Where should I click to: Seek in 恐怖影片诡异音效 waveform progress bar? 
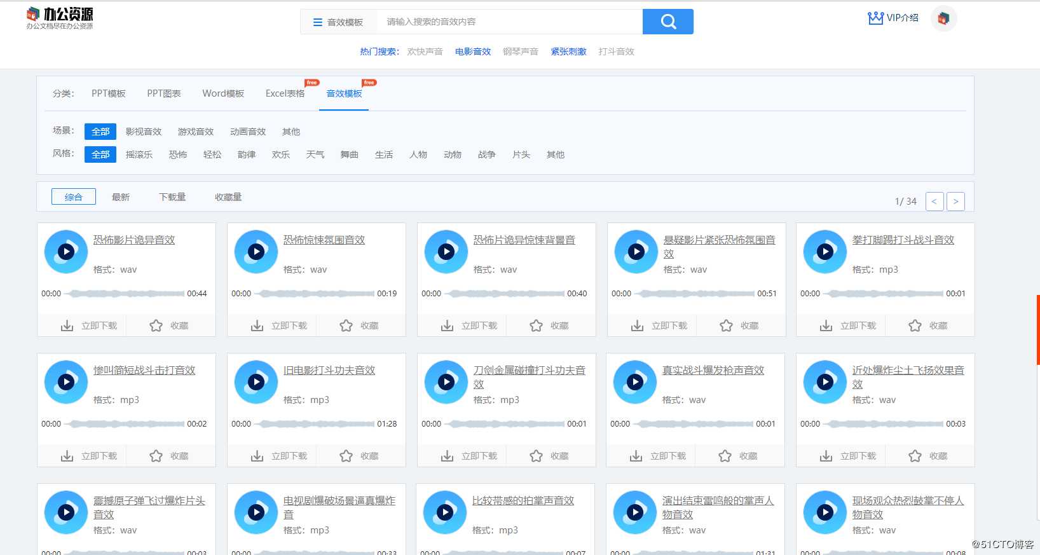point(124,294)
